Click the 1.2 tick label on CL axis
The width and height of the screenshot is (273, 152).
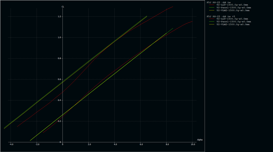(59, 17)
